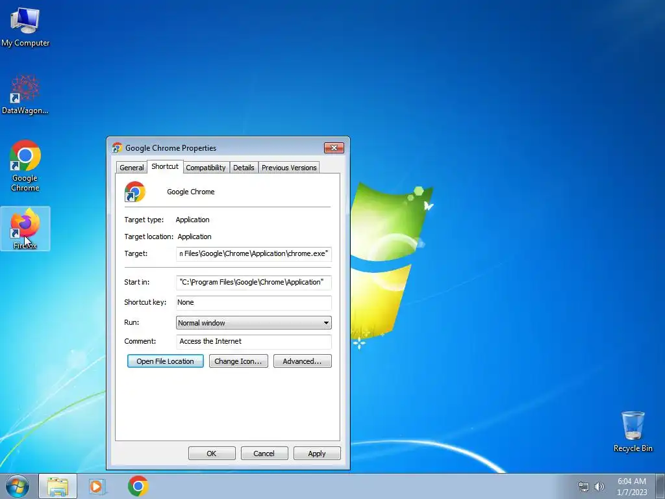665x499 pixels.
Task: Select the Recycle Bin icon
Action: coord(633,431)
